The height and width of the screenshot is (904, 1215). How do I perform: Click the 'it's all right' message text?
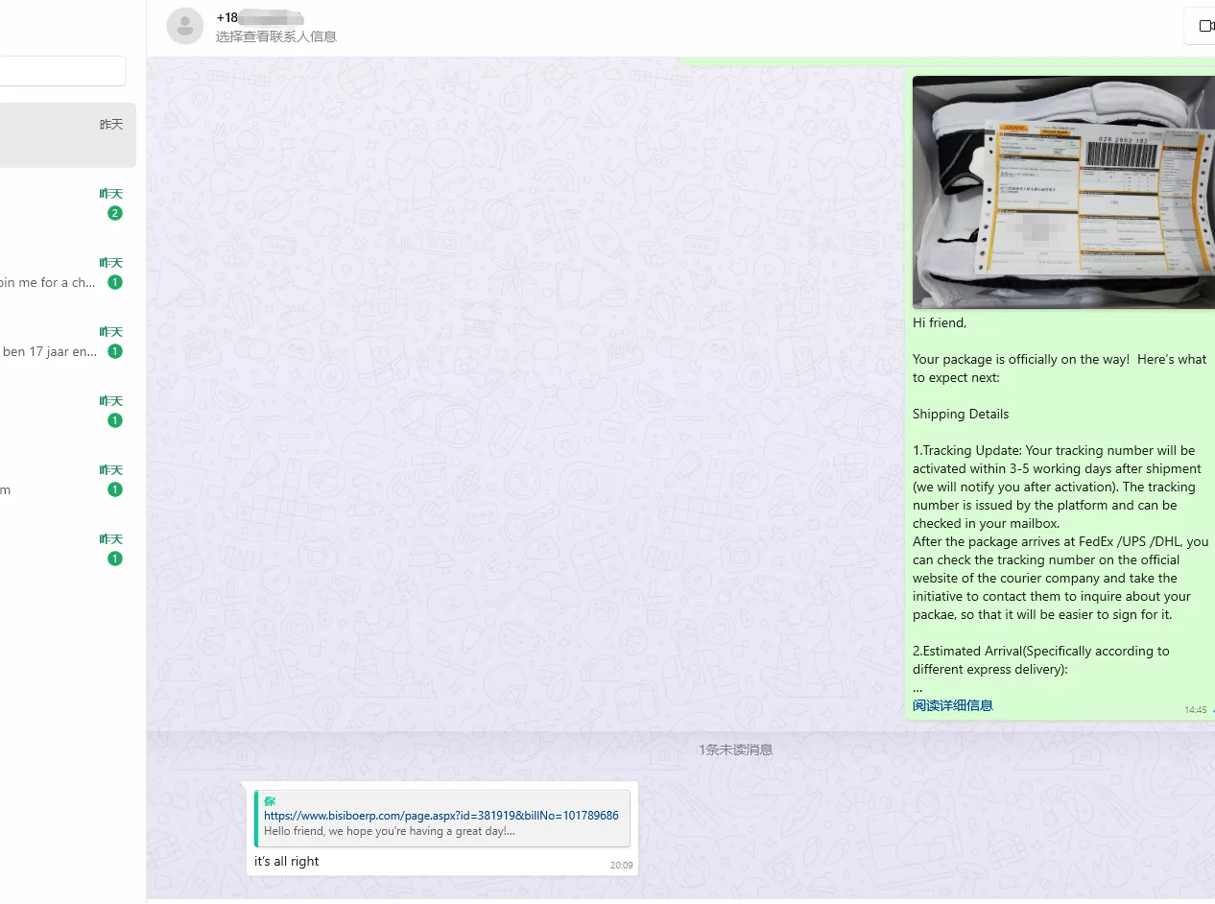pos(287,861)
